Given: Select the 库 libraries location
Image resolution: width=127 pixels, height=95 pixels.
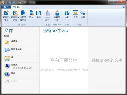Looking at the screenshot, I should [x=21, y=58].
